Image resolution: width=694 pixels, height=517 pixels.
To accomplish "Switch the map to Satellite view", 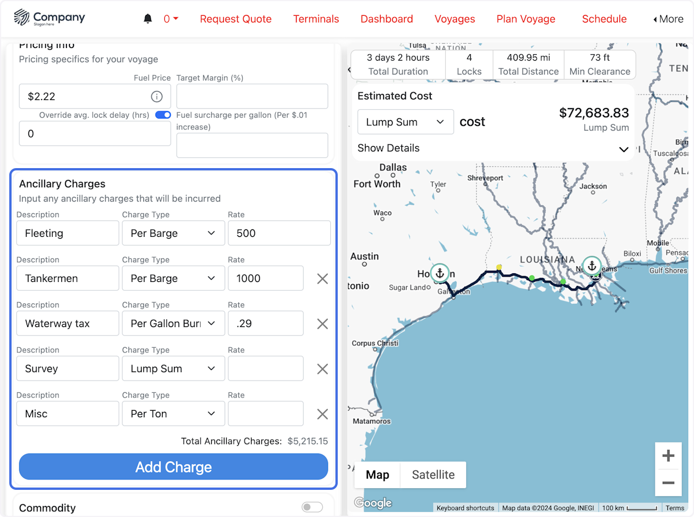I will point(433,474).
